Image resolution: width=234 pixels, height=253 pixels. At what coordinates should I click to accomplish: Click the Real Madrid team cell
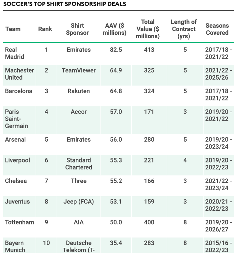pos(14,53)
